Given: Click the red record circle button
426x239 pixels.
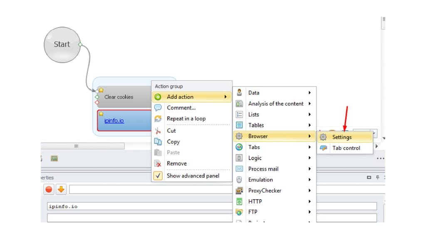Looking at the screenshot, I should tap(49, 189).
